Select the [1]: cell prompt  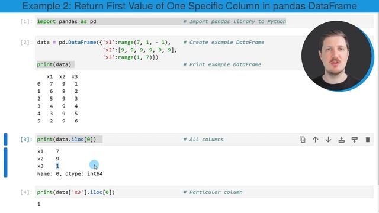pos(26,22)
